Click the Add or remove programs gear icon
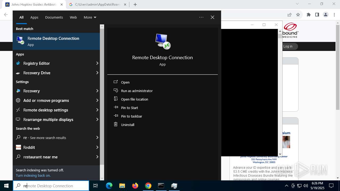This screenshot has height=191, width=340. [18, 100]
